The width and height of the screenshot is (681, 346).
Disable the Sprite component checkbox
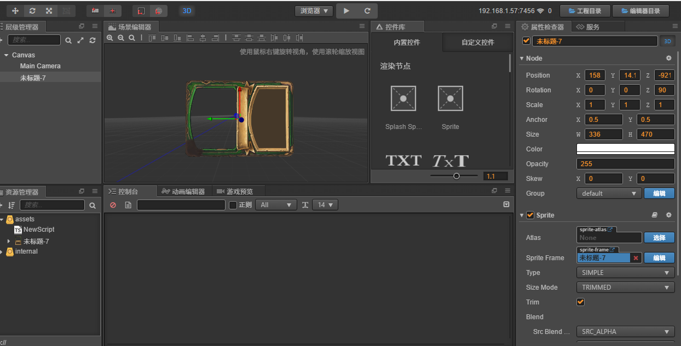pos(530,215)
